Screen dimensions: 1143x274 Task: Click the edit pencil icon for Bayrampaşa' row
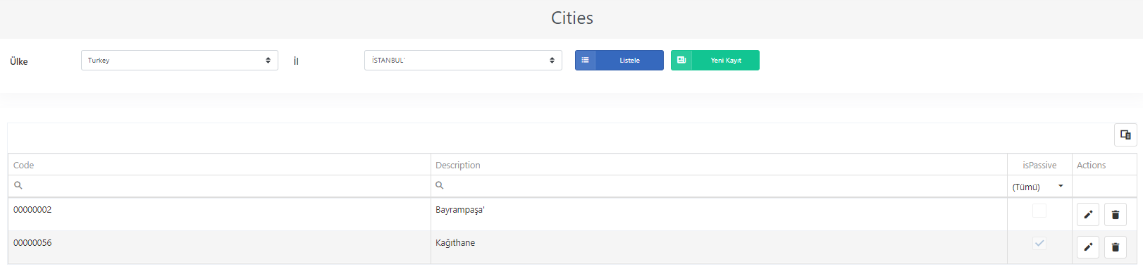(1088, 214)
